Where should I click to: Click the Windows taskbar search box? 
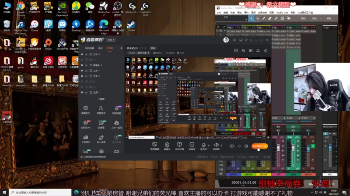pyautogui.click(x=40, y=193)
